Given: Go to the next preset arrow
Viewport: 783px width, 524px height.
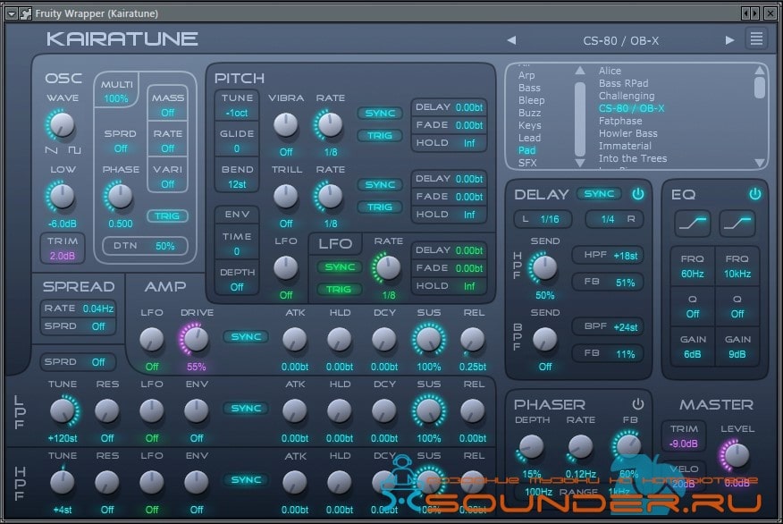Looking at the screenshot, I should click(729, 40).
